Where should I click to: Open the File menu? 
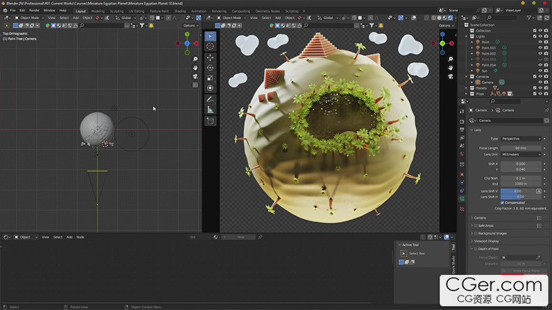13,11
